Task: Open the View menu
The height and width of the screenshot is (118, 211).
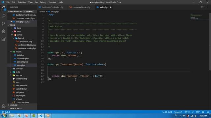Action: pyautogui.click(x=30, y=2)
